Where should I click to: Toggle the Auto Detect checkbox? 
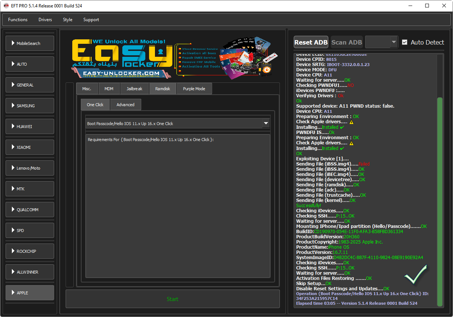coord(404,42)
